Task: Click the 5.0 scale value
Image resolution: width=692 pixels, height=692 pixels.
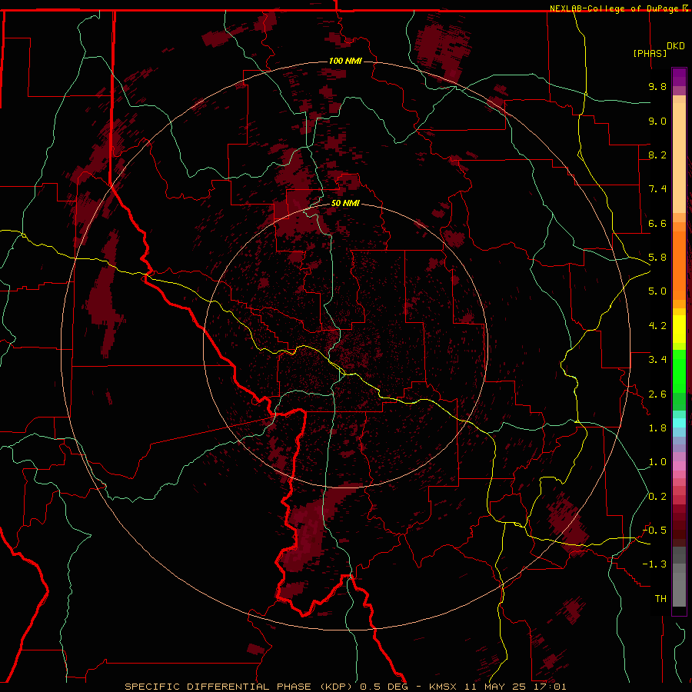Action: [x=657, y=291]
